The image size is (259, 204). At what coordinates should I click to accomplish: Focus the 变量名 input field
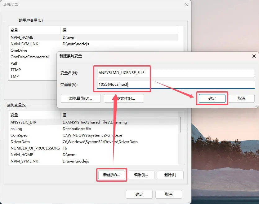coord(176,73)
